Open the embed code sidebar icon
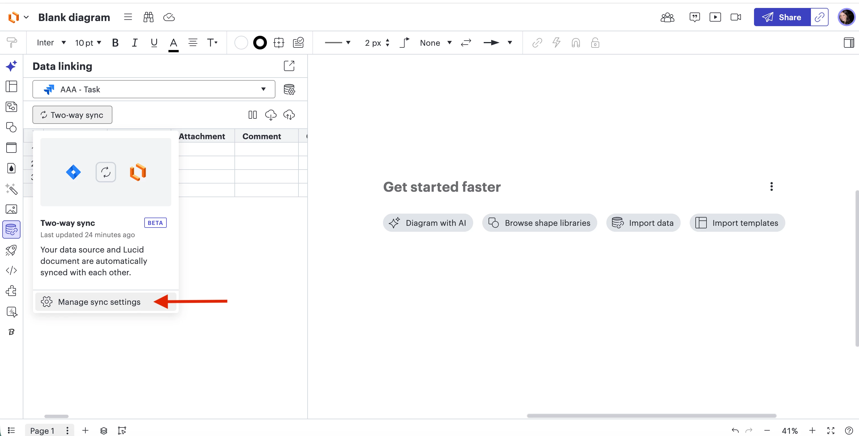 click(11, 270)
